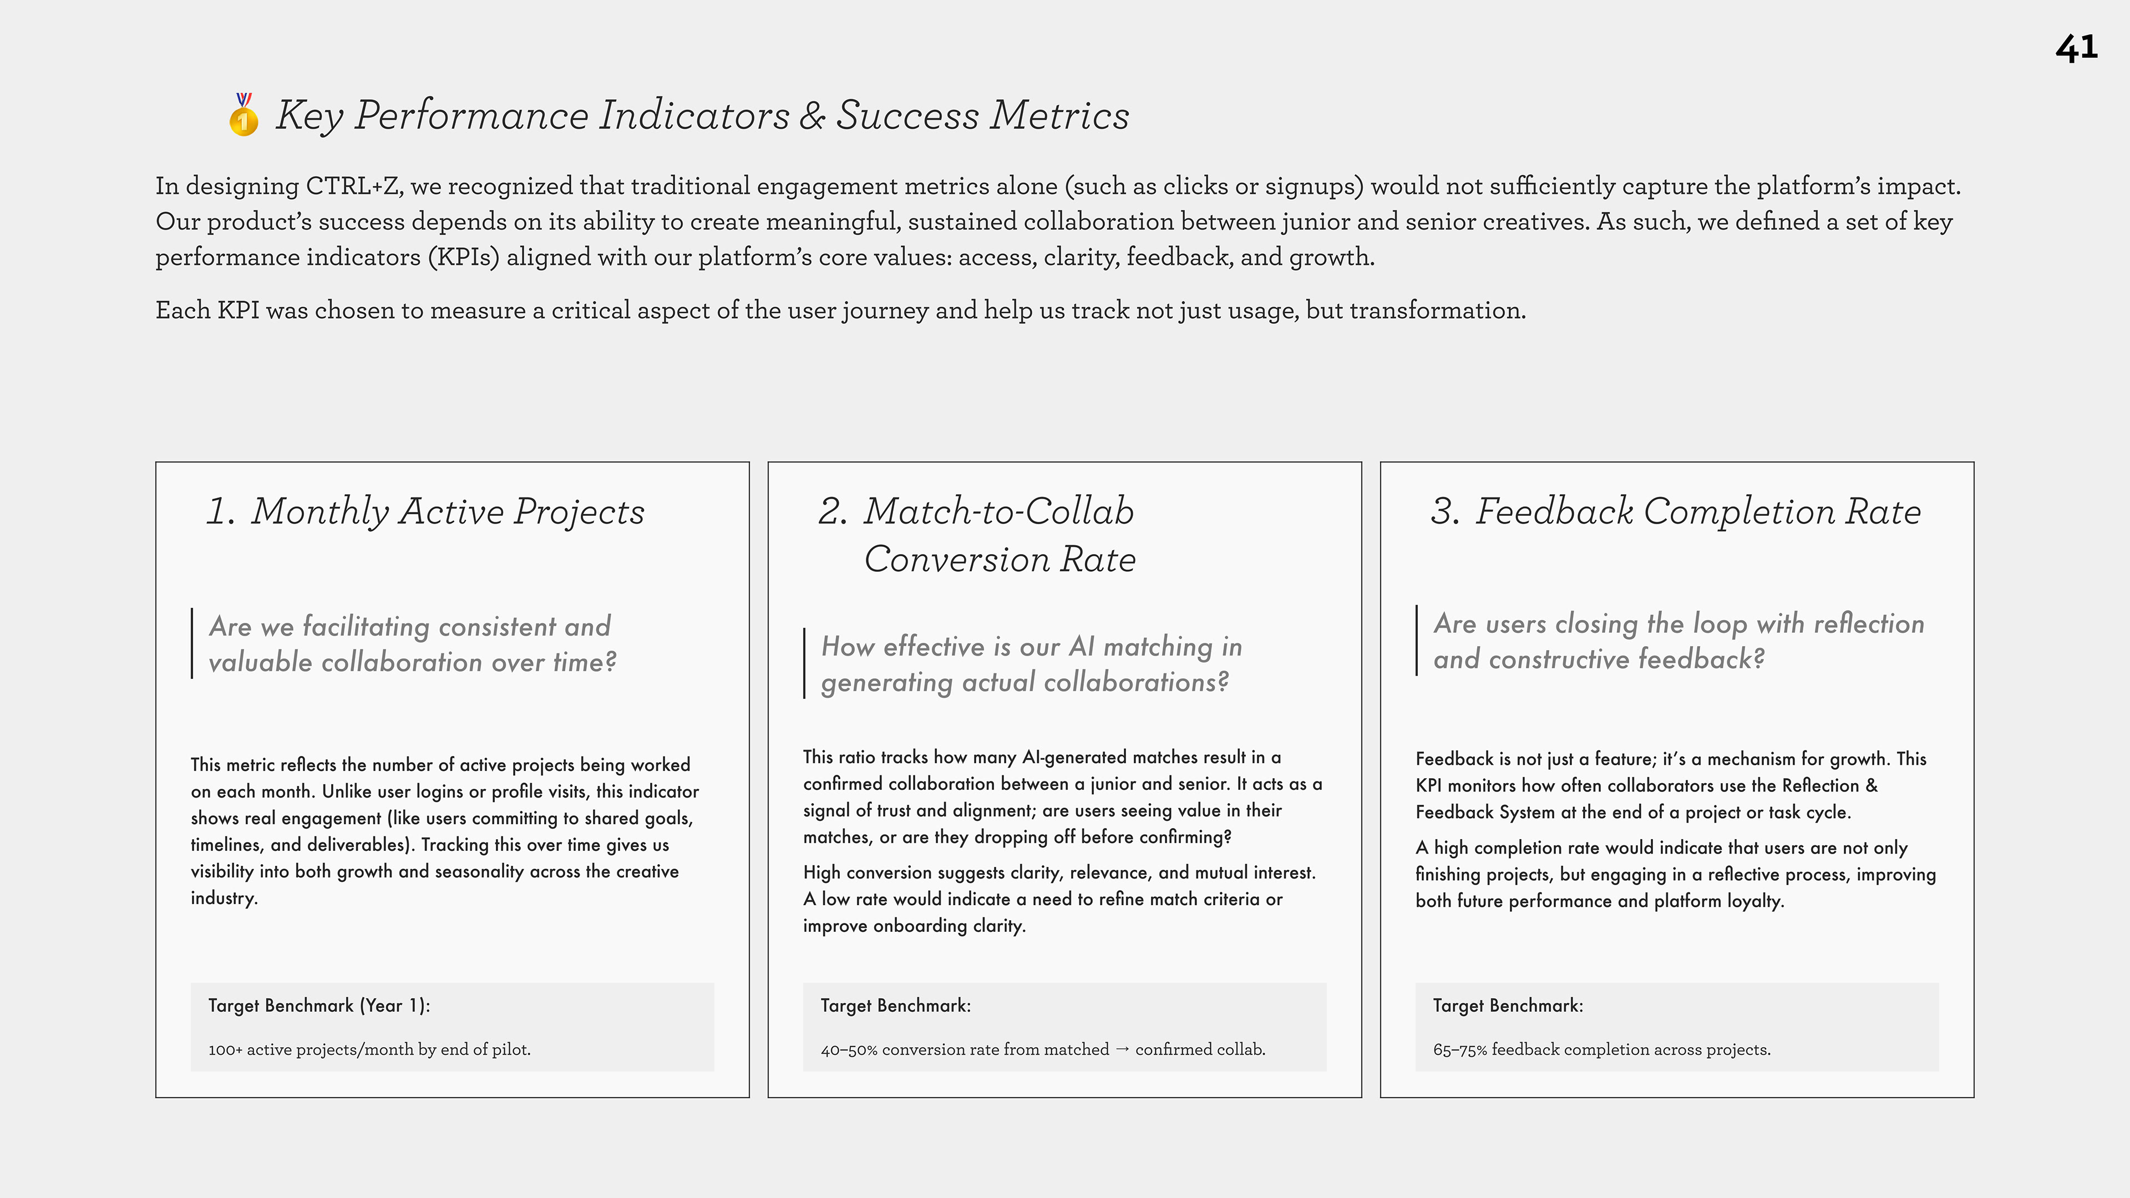2130x1198 pixels.
Task: Click the Match-to-Collab Conversion Rate heading
Action: tap(976, 535)
